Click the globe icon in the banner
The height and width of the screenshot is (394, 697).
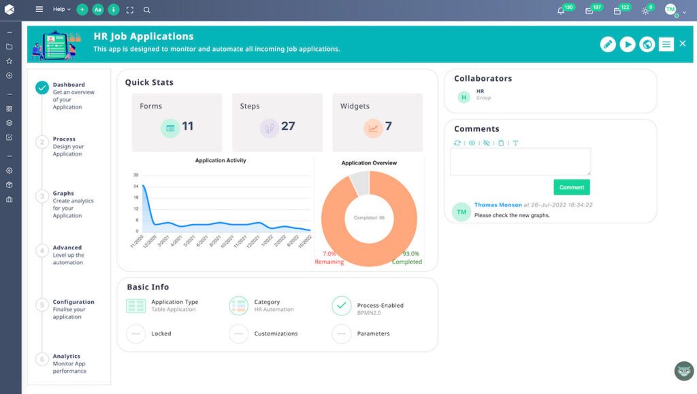tap(647, 44)
